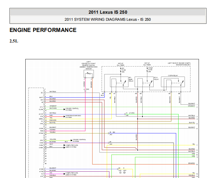Click the 2.5L engine size label

(14, 41)
